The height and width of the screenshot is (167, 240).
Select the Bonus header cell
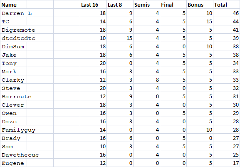tap(200, 5)
